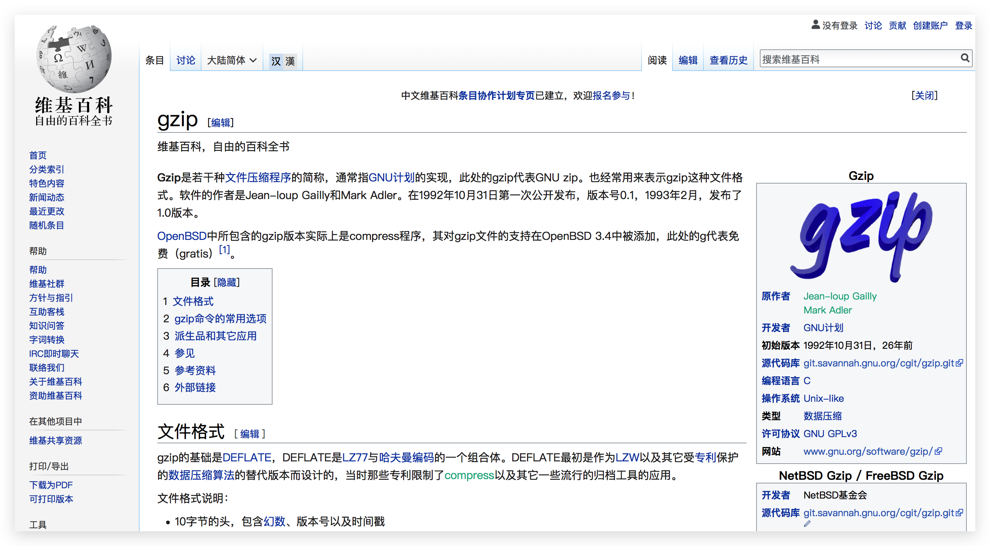Image resolution: width=990 pixels, height=546 pixels.
Task: Click the not-logged-in user icon
Action: (x=815, y=25)
